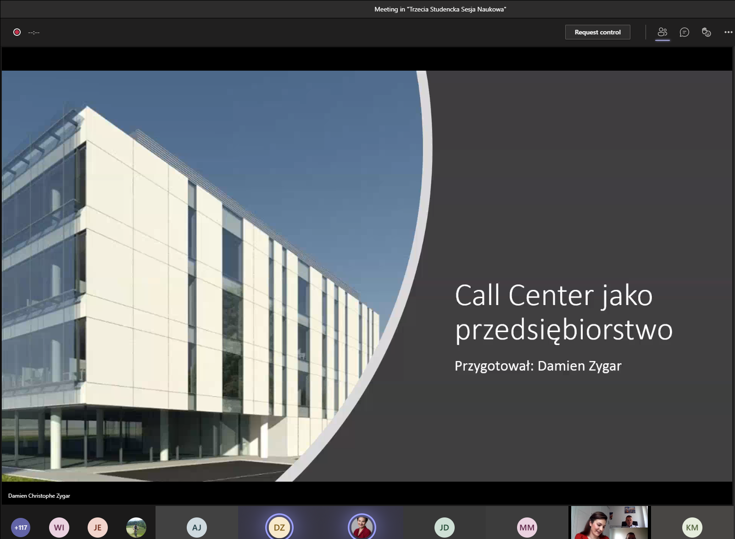This screenshot has width=735, height=539.
Task: Open the meeting chat icon
Action: coord(684,32)
